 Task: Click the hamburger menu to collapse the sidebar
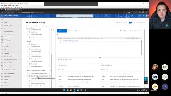[2, 19]
